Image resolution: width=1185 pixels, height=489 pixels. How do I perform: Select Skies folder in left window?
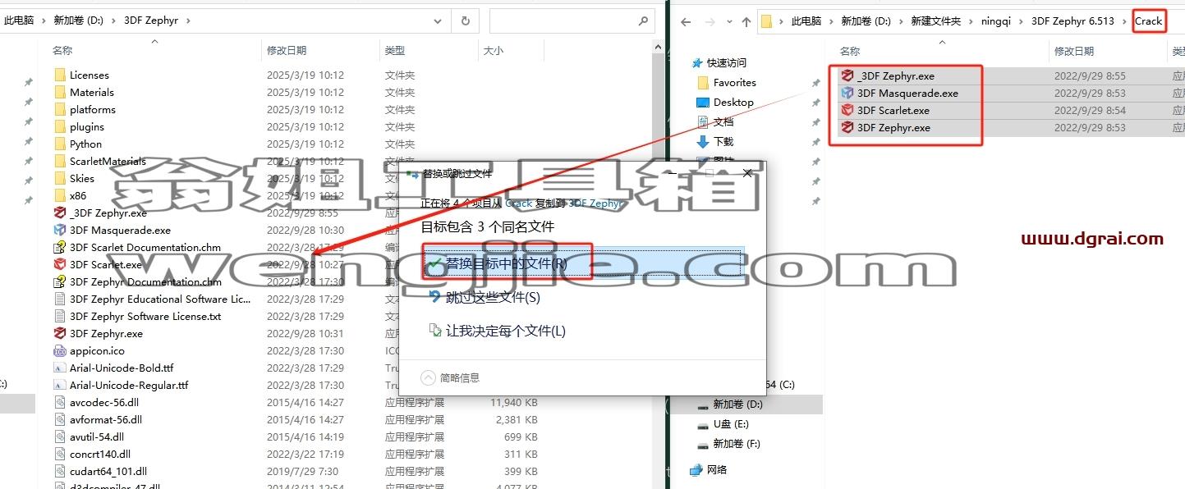[x=82, y=178]
